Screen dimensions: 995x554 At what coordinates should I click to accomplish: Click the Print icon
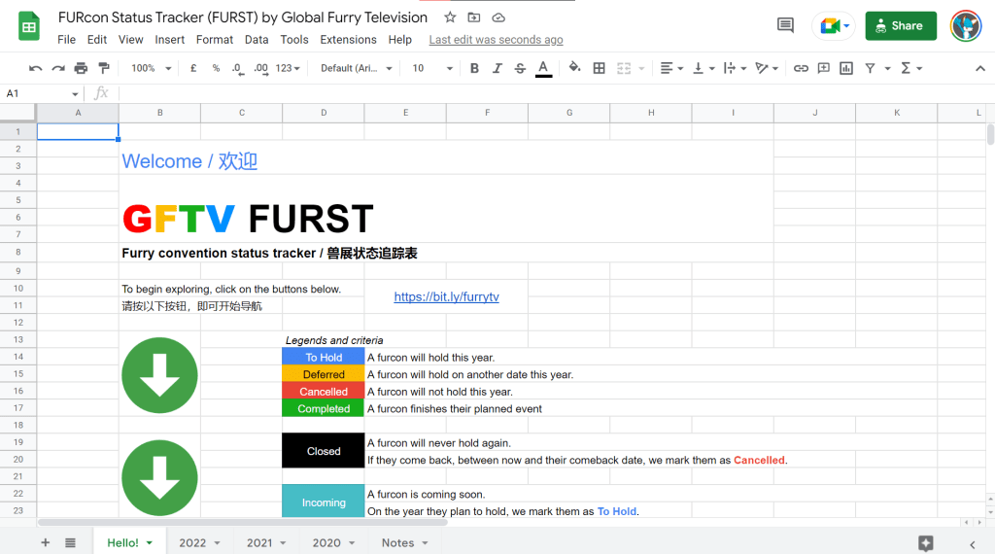tap(81, 68)
